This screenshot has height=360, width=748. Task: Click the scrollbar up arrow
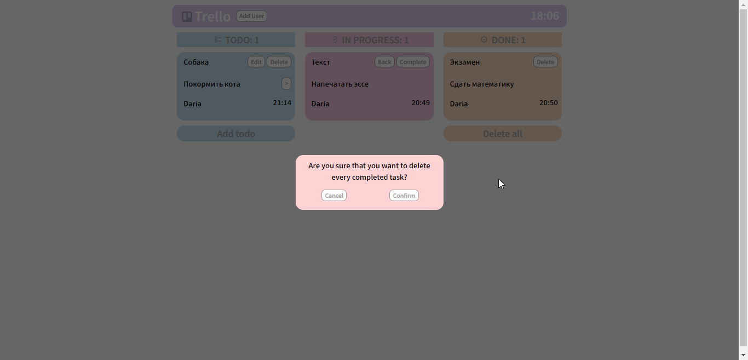pyautogui.click(x=744, y=4)
